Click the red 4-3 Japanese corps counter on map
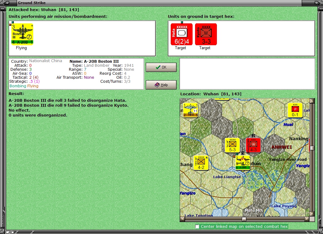The height and width of the screenshot is (234, 323). pyautogui.click(x=253, y=145)
